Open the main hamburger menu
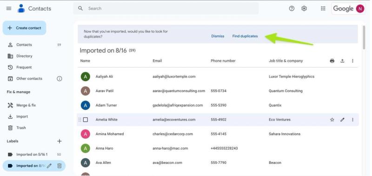Image resolution: width=372 pixels, height=176 pixels. point(9,8)
